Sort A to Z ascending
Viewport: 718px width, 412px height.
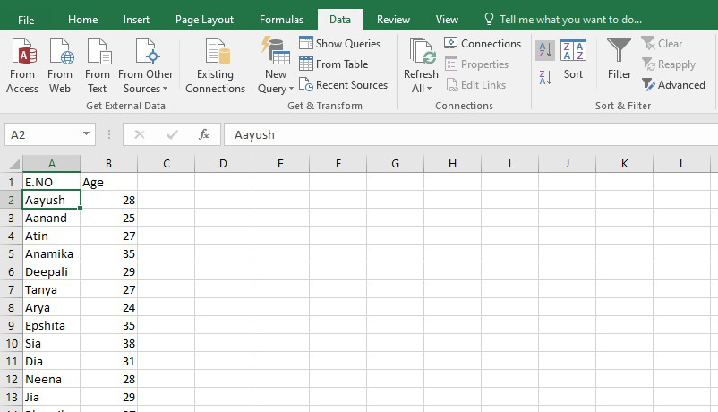(545, 50)
